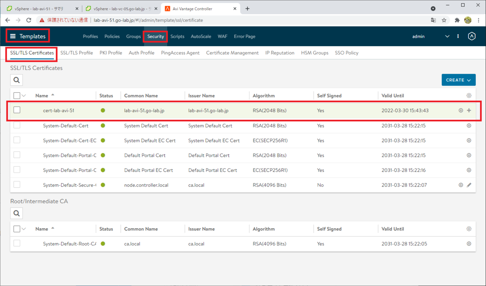Open a new browser tab

coord(247,8)
